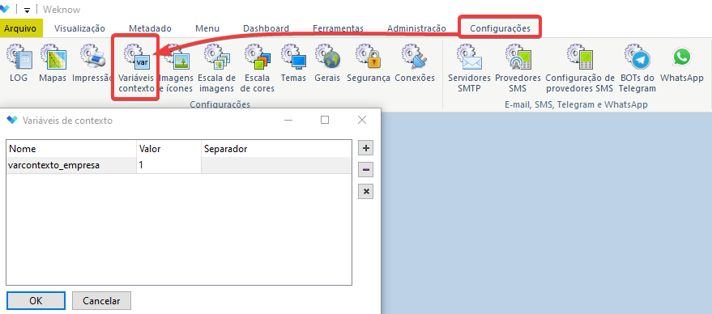This screenshot has width=712, height=314.
Task: Open Provedores SMS settings
Action: [x=518, y=68]
